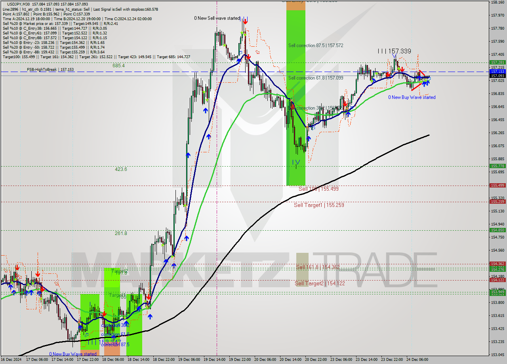This screenshot has width=507, height=364.
Task: Click the red 154.122 price tag on axis
Action: pos(497,280)
